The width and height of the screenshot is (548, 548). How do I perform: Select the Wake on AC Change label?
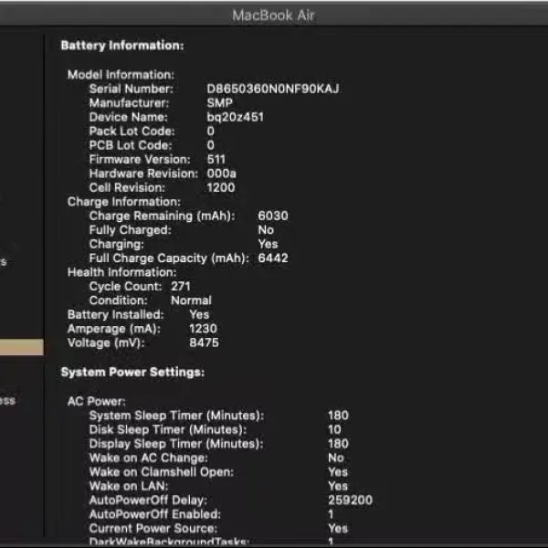149,458
